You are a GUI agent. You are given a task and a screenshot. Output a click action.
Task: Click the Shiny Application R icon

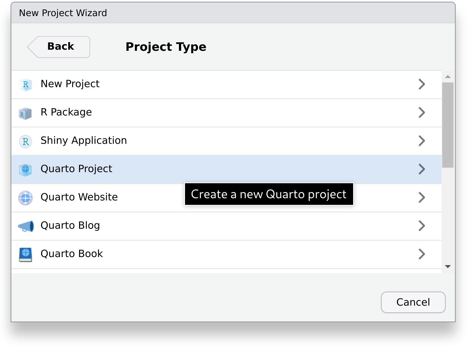26,142
